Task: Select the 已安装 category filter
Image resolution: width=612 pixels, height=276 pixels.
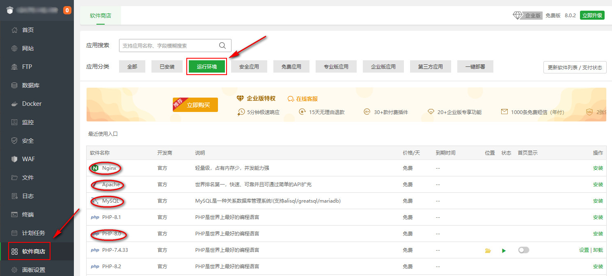Action: tap(167, 66)
